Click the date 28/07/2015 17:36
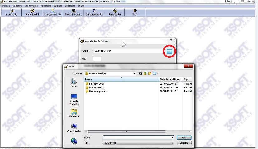The width and height of the screenshot is (258, 149). [x=169, y=87]
